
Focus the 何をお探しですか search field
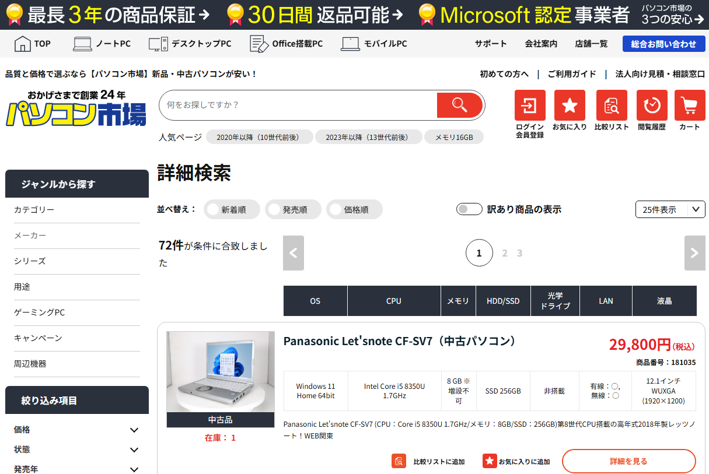[298, 105]
